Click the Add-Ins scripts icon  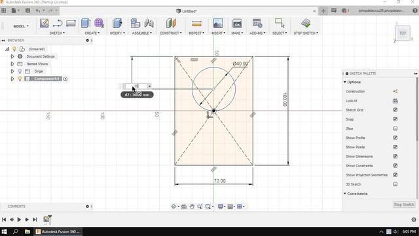pyautogui.click(x=257, y=24)
